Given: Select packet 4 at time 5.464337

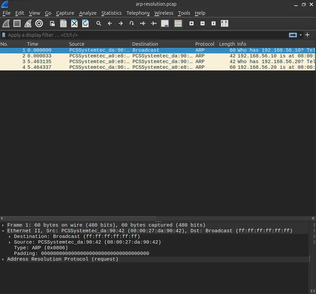Looking at the screenshot, I should (x=158, y=67).
